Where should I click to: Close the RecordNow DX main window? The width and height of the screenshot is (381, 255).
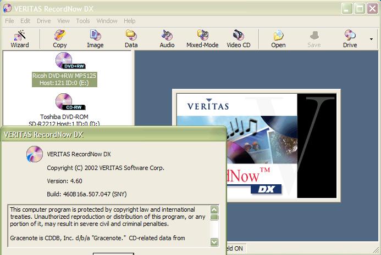click(x=373, y=9)
